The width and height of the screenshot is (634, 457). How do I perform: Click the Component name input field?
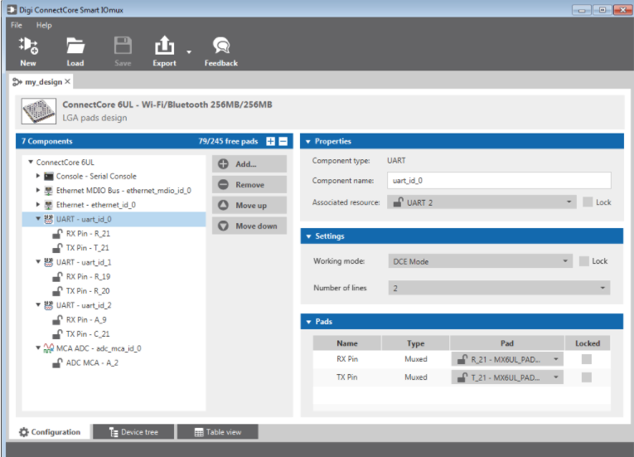point(498,181)
